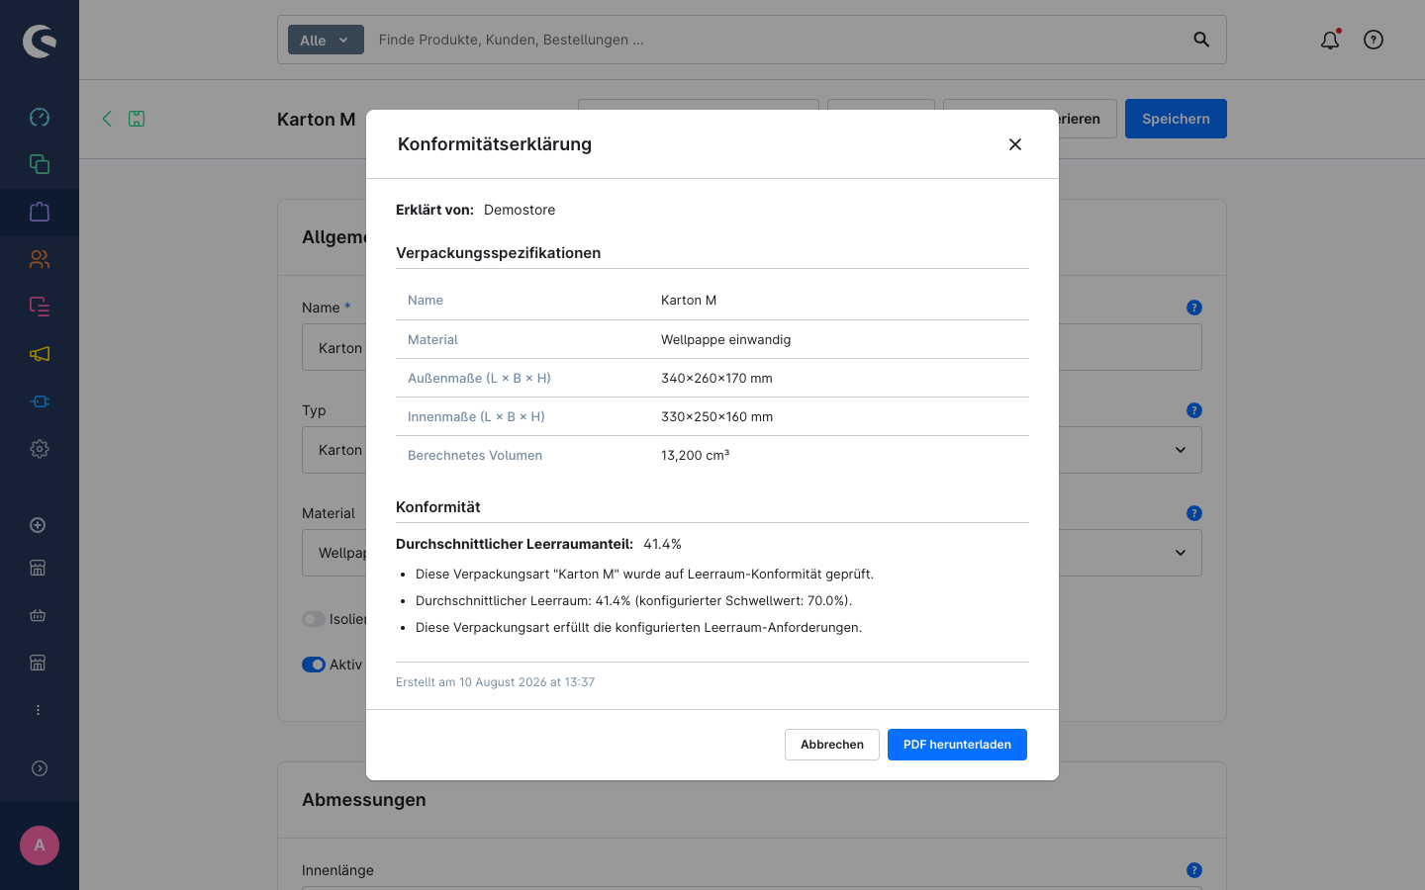Open the Marketing megaphone icon
Screen dimensions: 1425x890
[x=40, y=354]
